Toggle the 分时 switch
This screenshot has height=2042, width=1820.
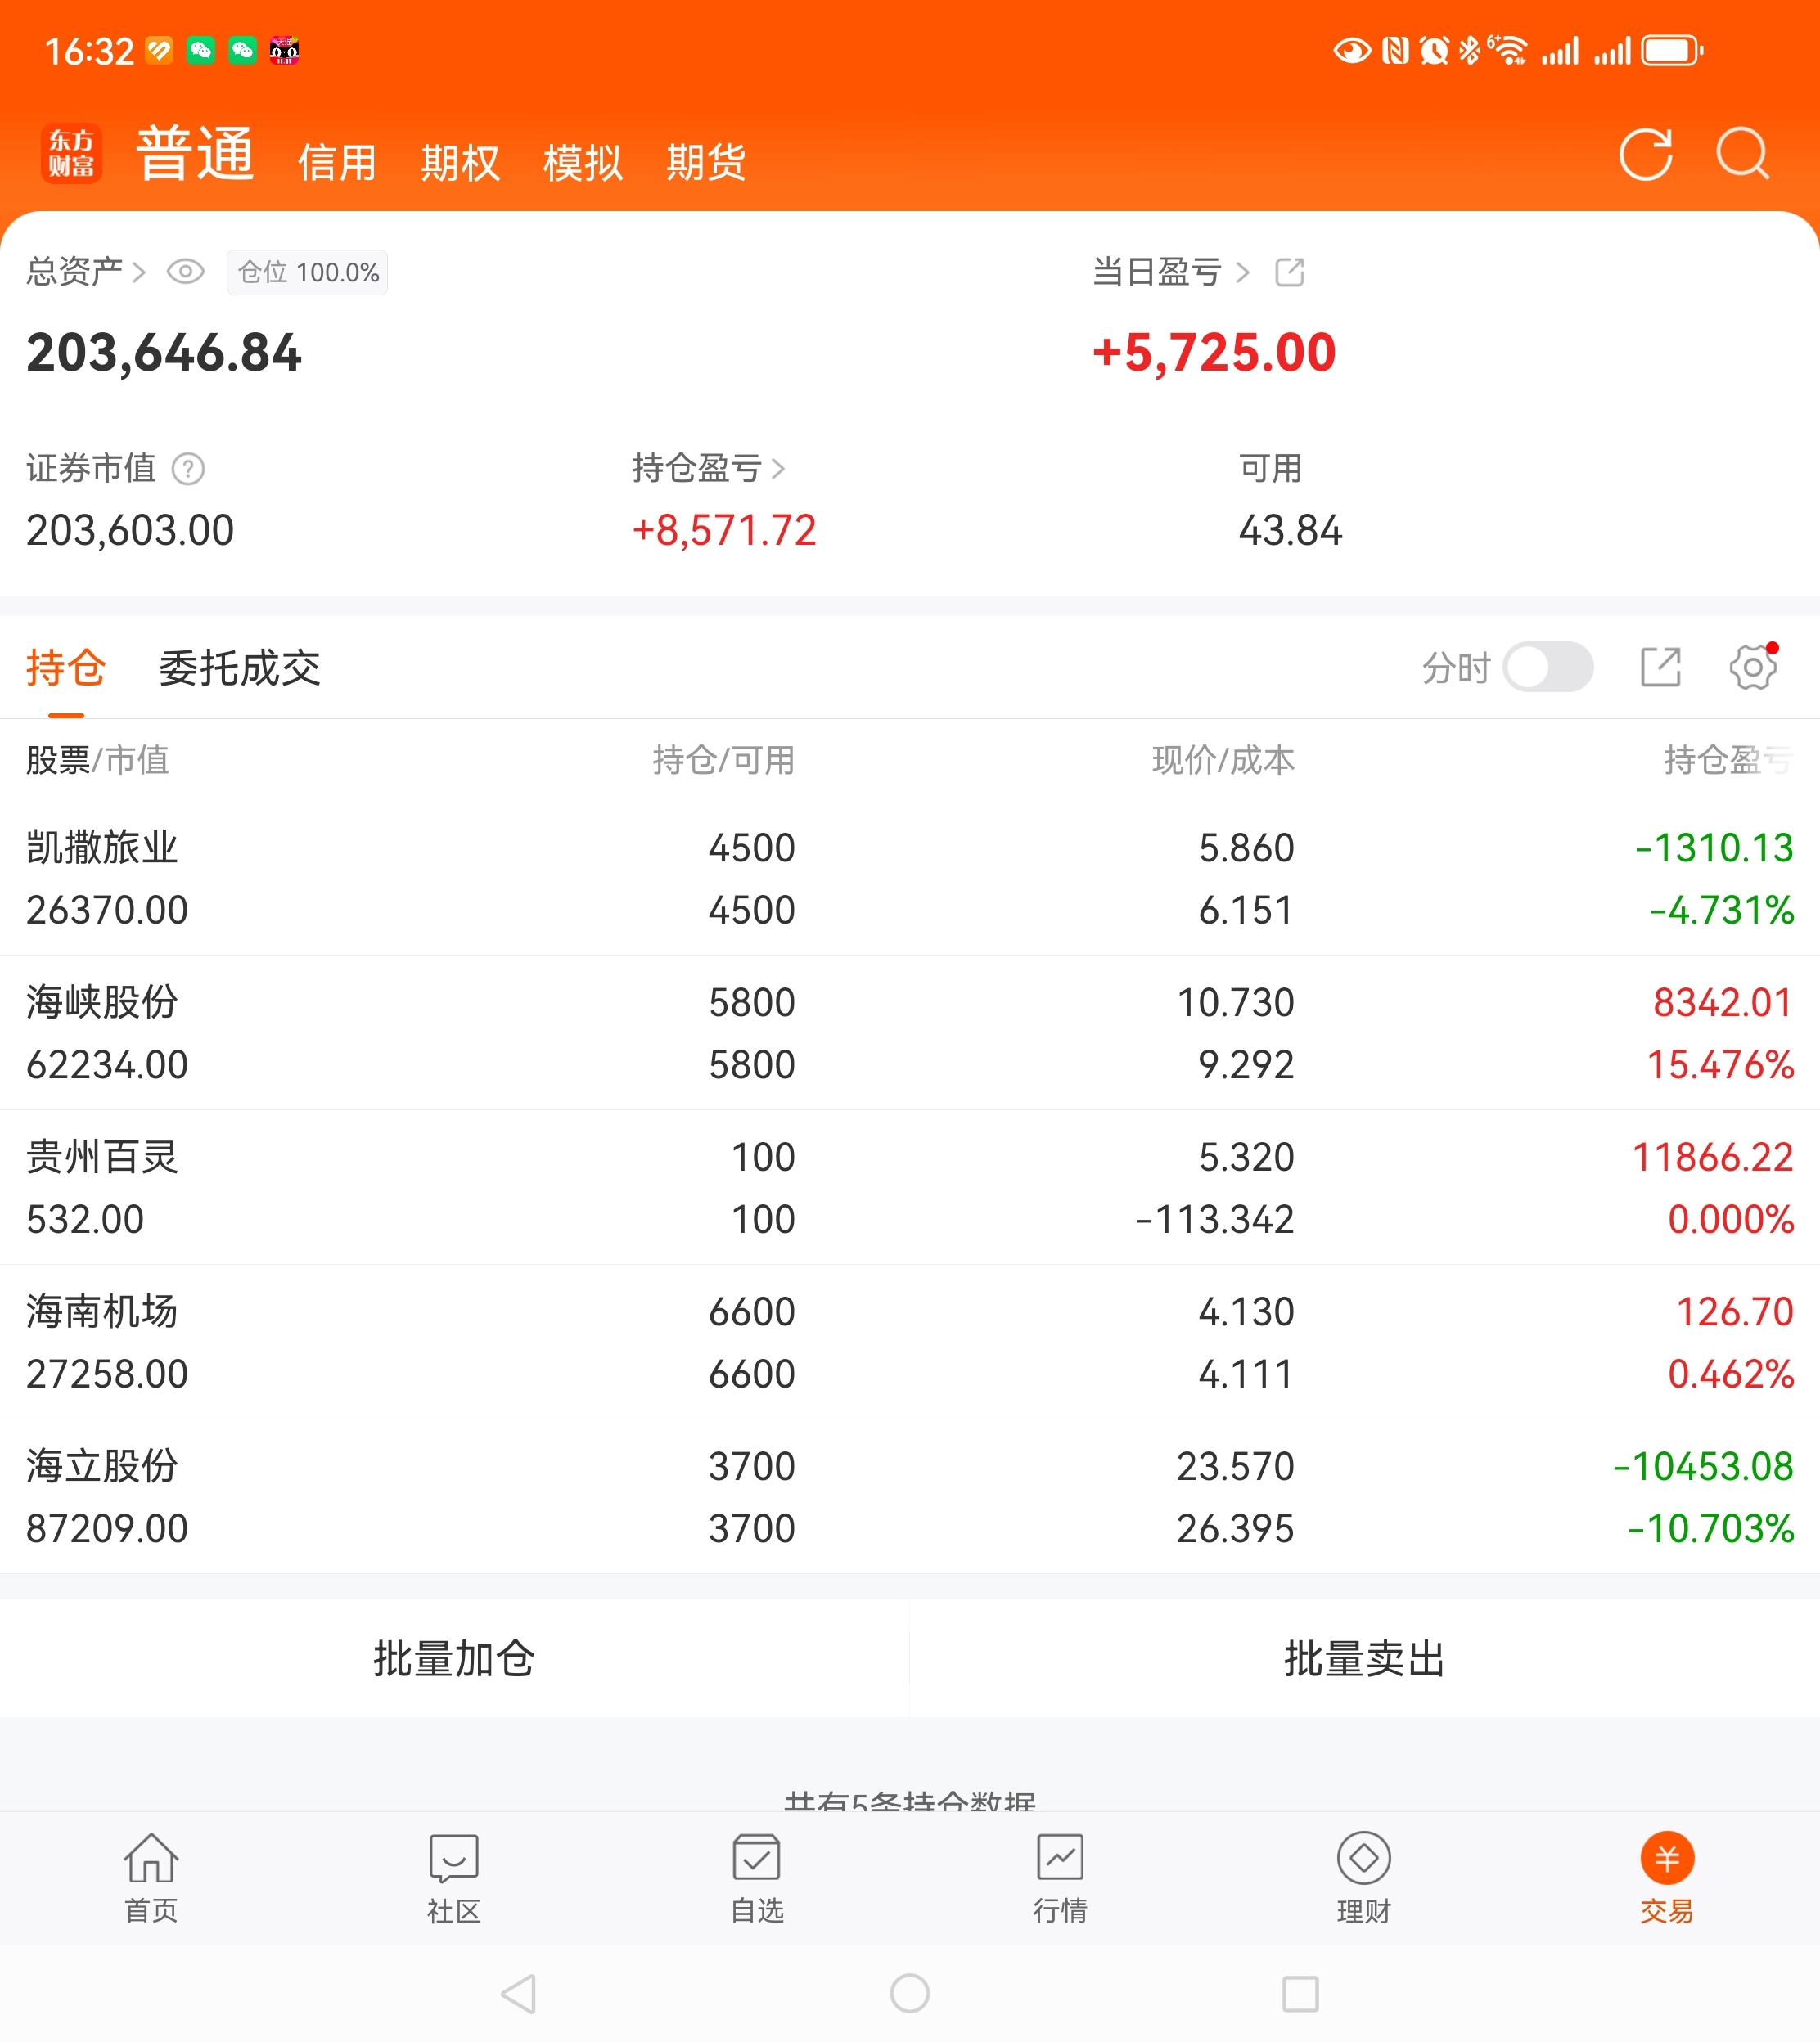coord(1548,668)
